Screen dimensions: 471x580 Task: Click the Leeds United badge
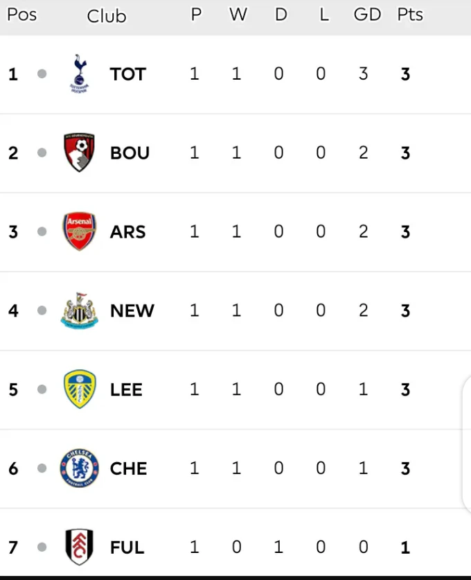tap(80, 389)
